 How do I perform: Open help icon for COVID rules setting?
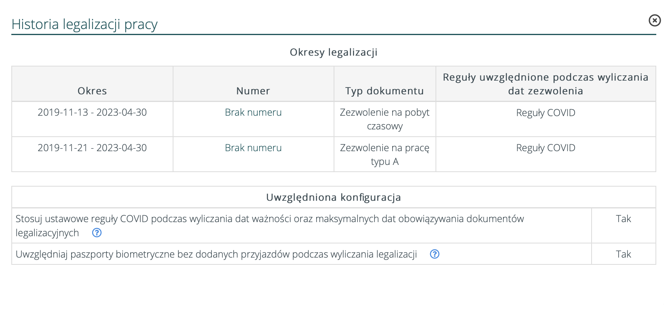coord(97,233)
